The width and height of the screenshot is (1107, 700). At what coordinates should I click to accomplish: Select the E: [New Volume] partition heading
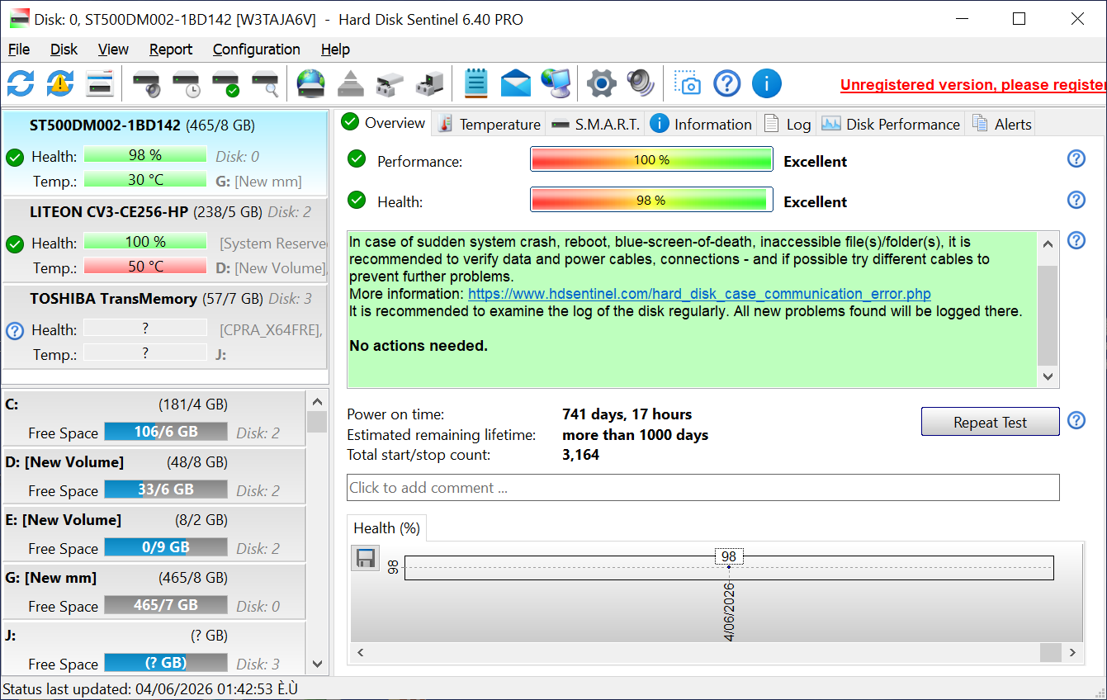coord(64,520)
